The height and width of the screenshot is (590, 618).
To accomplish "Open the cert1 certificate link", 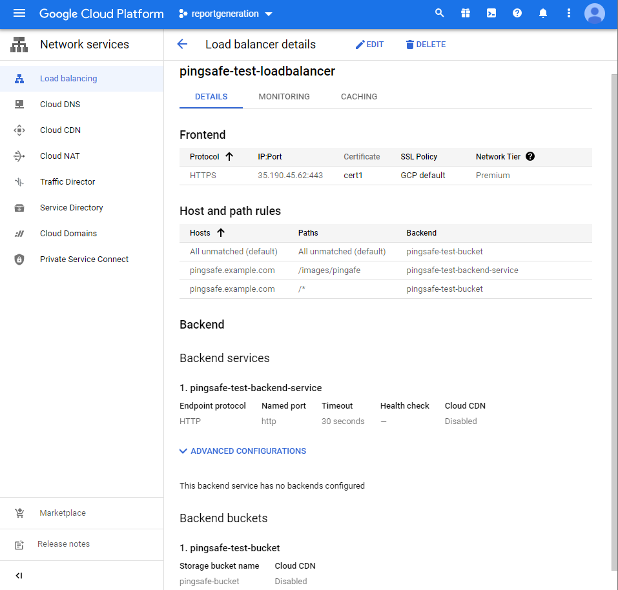I will click(x=354, y=176).
